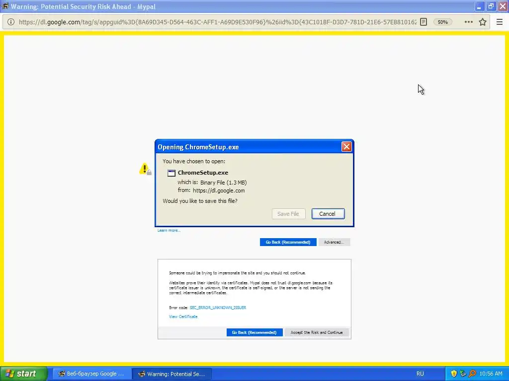Cancel the ChromeSetup.exe download
Image resolution: width=509 pixels, height=381 pixels.
pos(328,214)
